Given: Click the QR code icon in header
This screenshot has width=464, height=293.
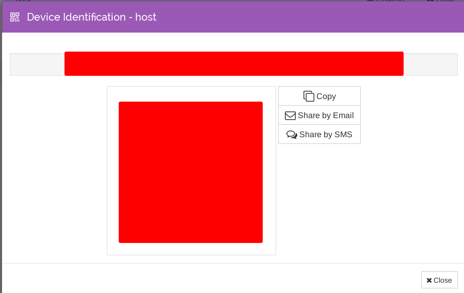Looking at the screenshot, I should [14, 17].
